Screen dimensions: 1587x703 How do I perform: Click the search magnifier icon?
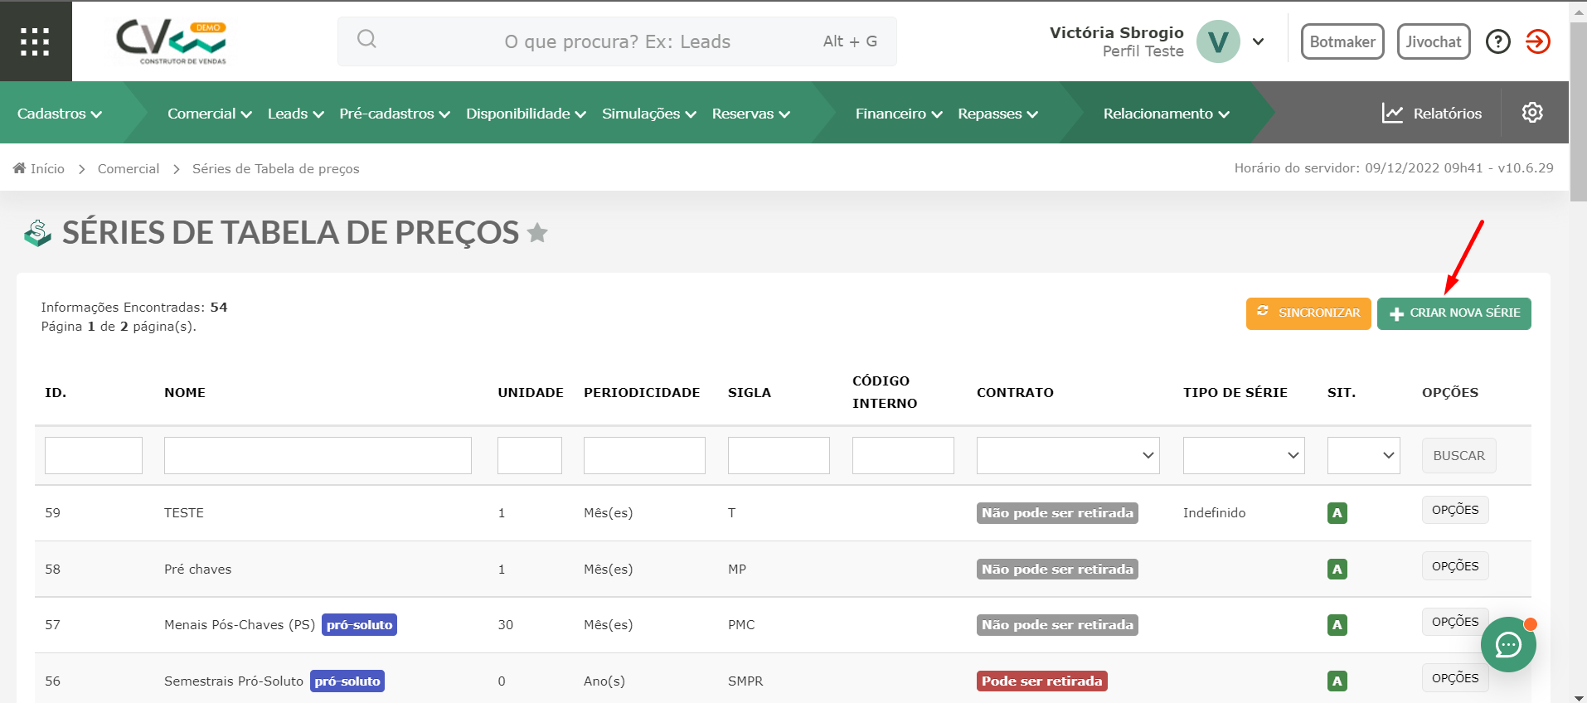coord(366,39)
